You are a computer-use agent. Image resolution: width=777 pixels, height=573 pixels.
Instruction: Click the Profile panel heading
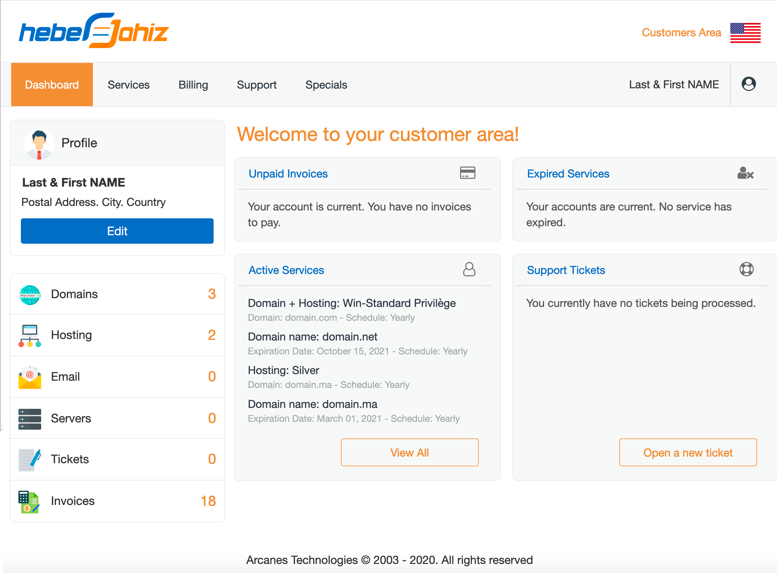79,143
